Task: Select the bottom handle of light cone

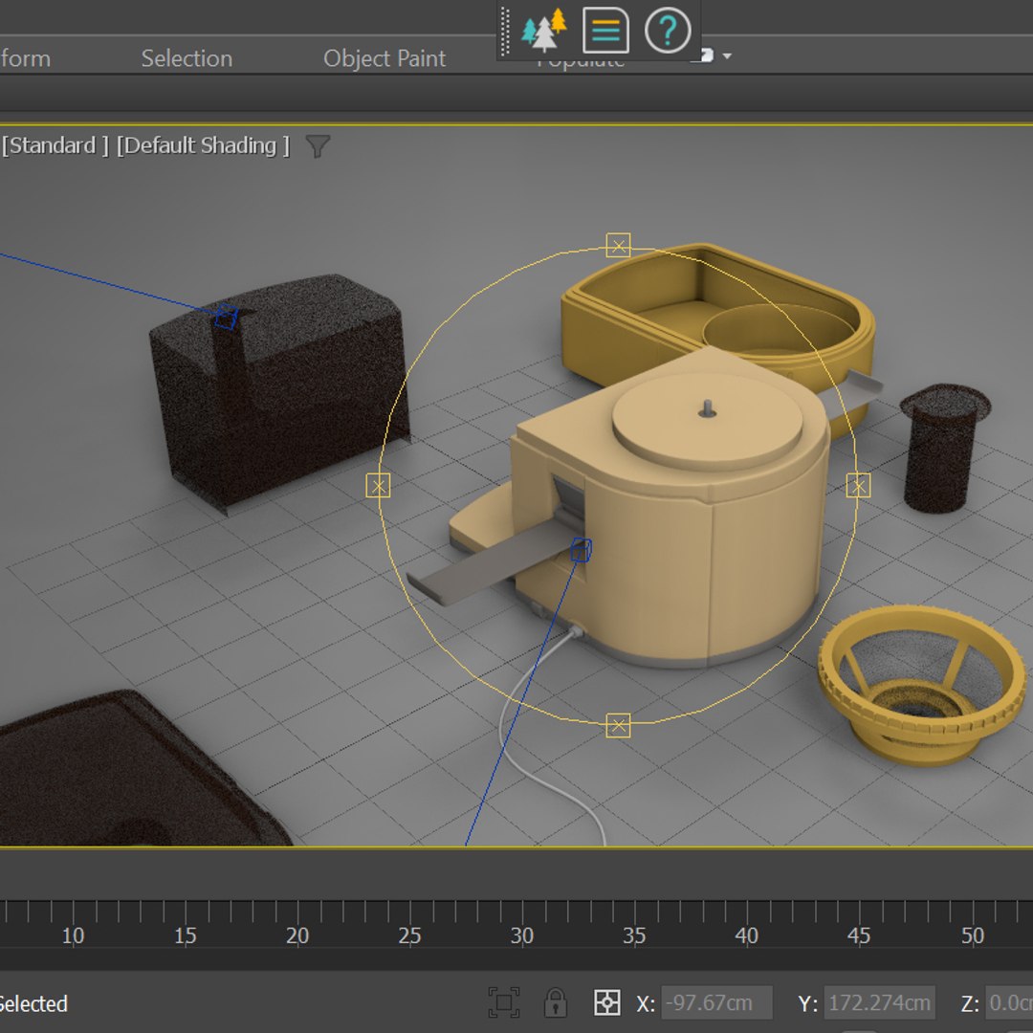Action: pyautogui.click(x=618, y=726)
